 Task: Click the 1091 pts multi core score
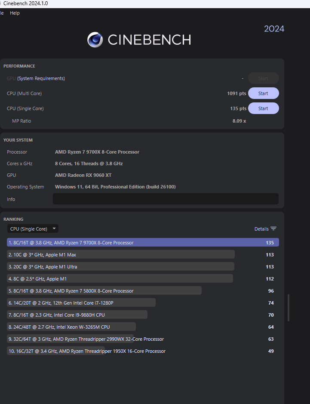(x=236, y=93)
